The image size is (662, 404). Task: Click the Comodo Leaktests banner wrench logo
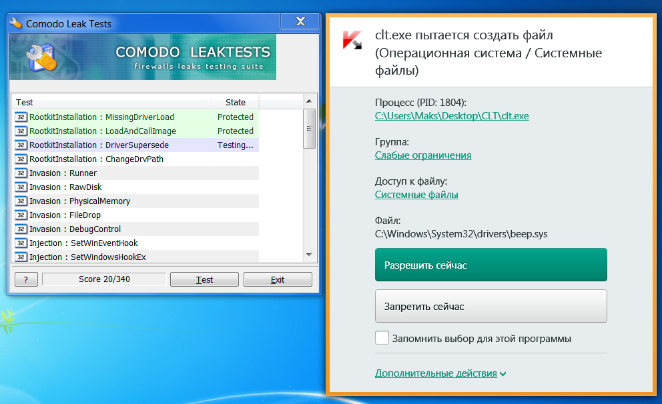pos(42,58)
